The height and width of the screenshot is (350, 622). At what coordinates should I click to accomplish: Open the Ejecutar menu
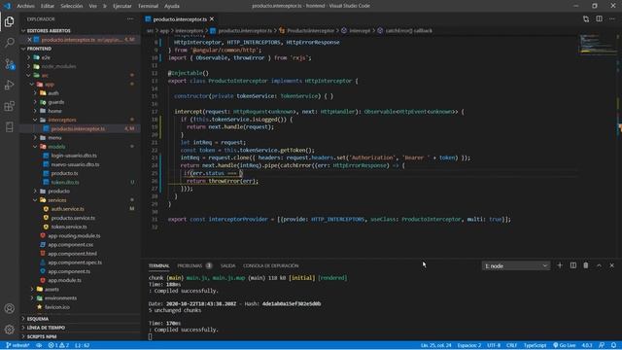click(x=121, y=6)
